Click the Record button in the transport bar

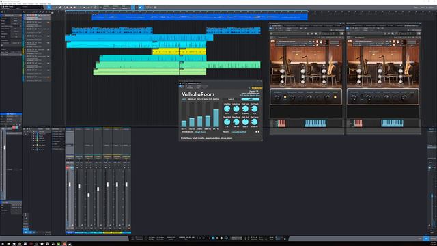pyautogui.click(x=221, y=238)
